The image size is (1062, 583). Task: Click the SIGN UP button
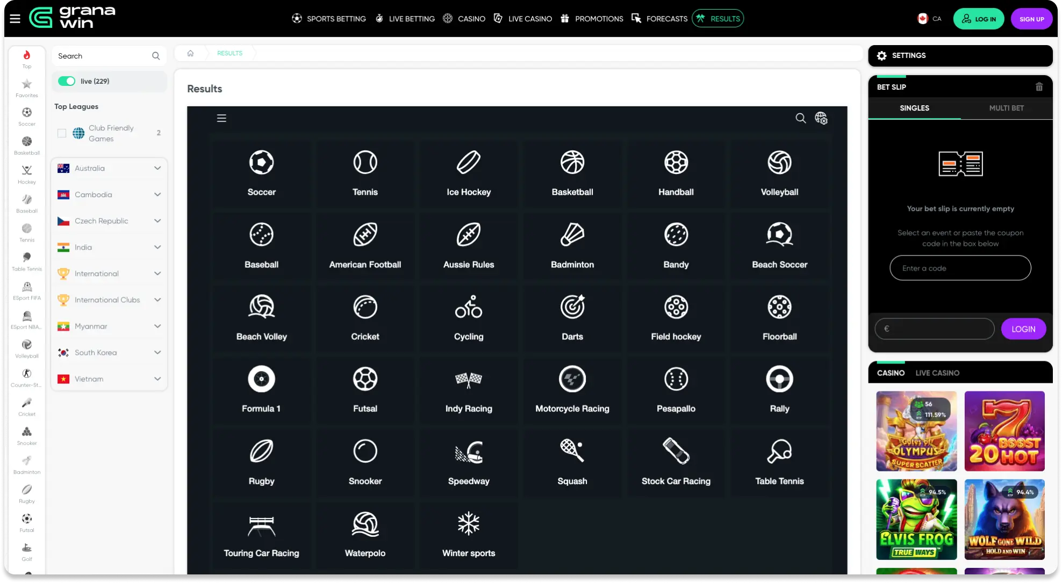tap(1031, 19)
